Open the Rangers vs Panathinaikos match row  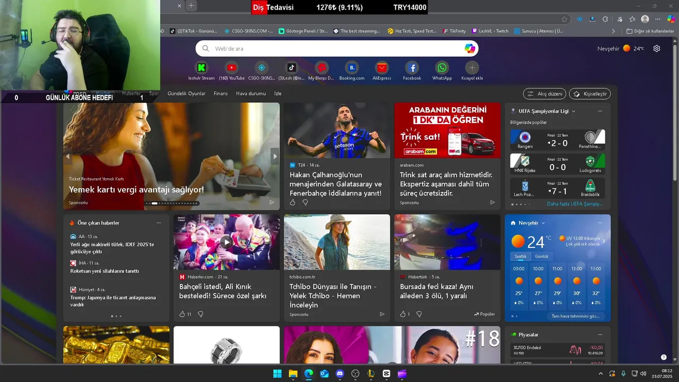click(558, 140)
